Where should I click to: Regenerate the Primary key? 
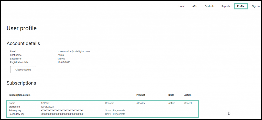point(119,110)
